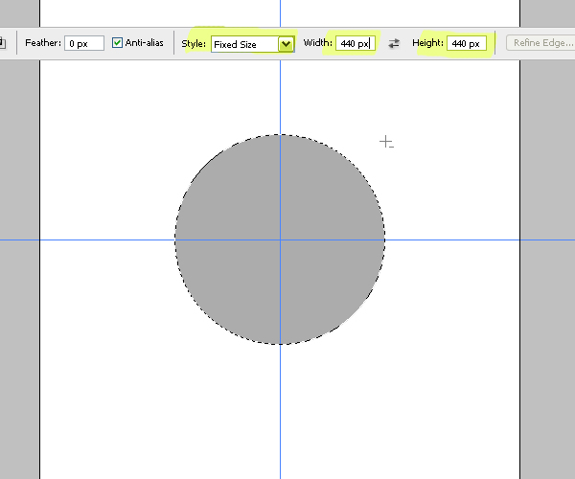Click the Feather label
The height and width of the screenshot is (479, 575).
click(43, 43)
